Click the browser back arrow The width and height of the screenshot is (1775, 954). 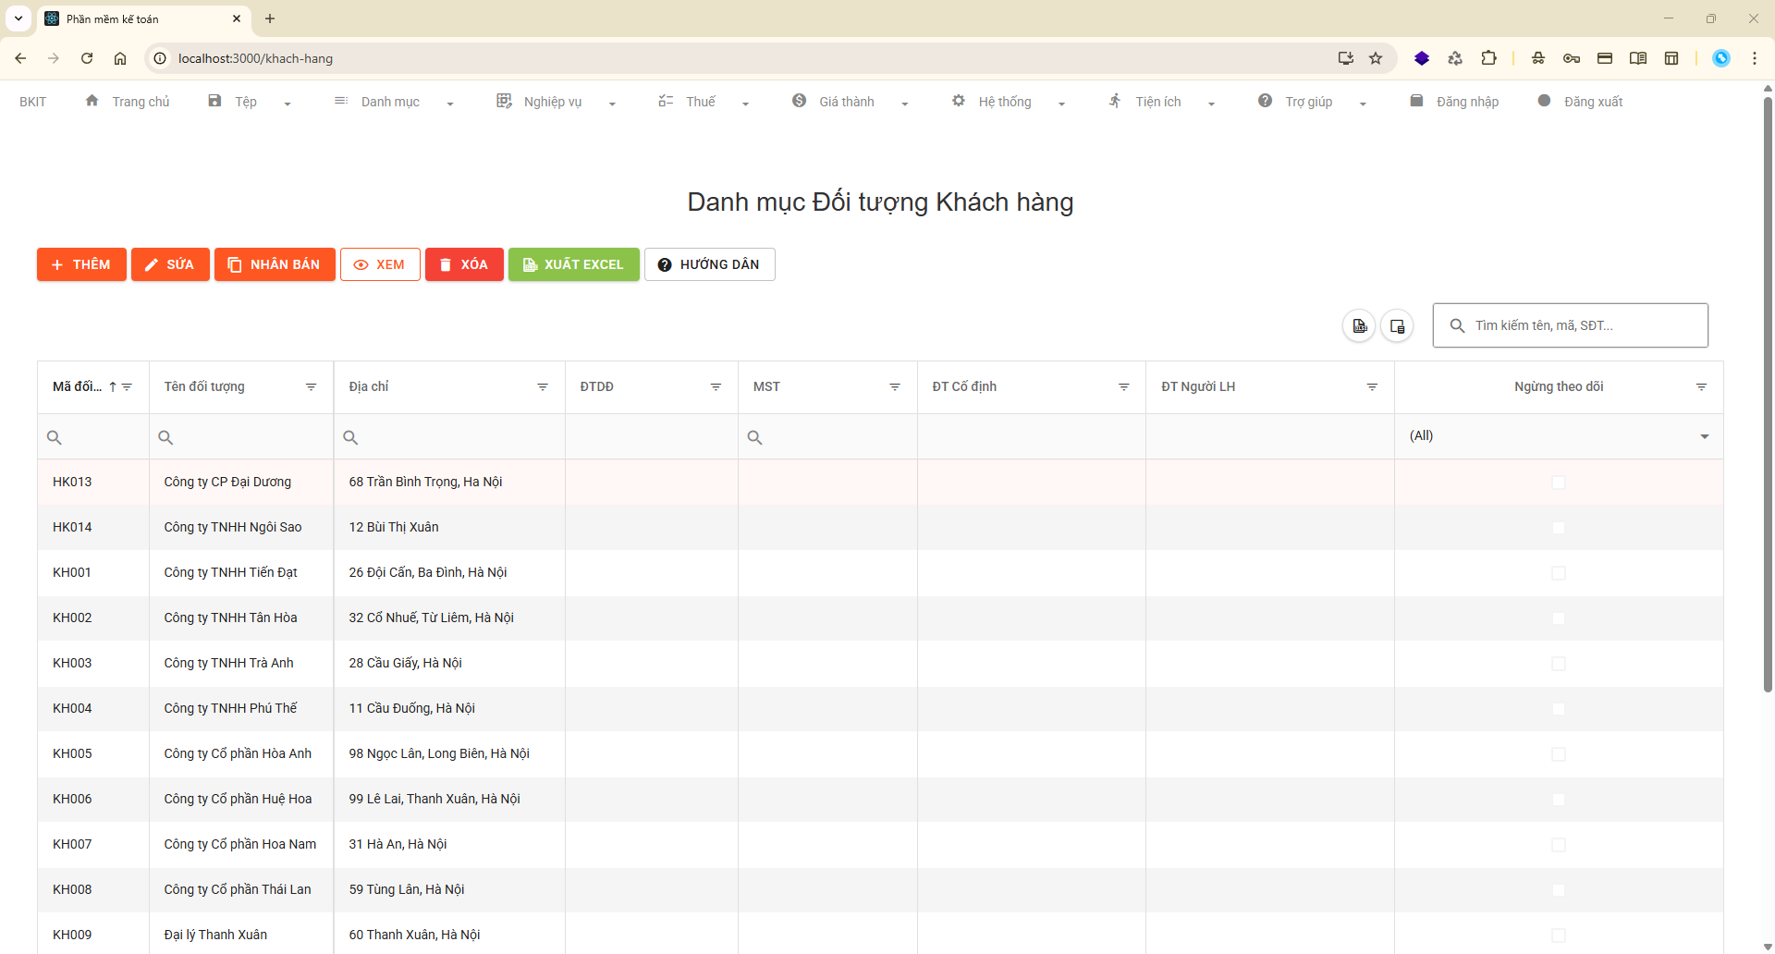pyautogui.click(x=20, y=58)
